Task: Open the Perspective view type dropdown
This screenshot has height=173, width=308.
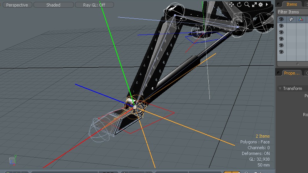Action: pos(17,5)
